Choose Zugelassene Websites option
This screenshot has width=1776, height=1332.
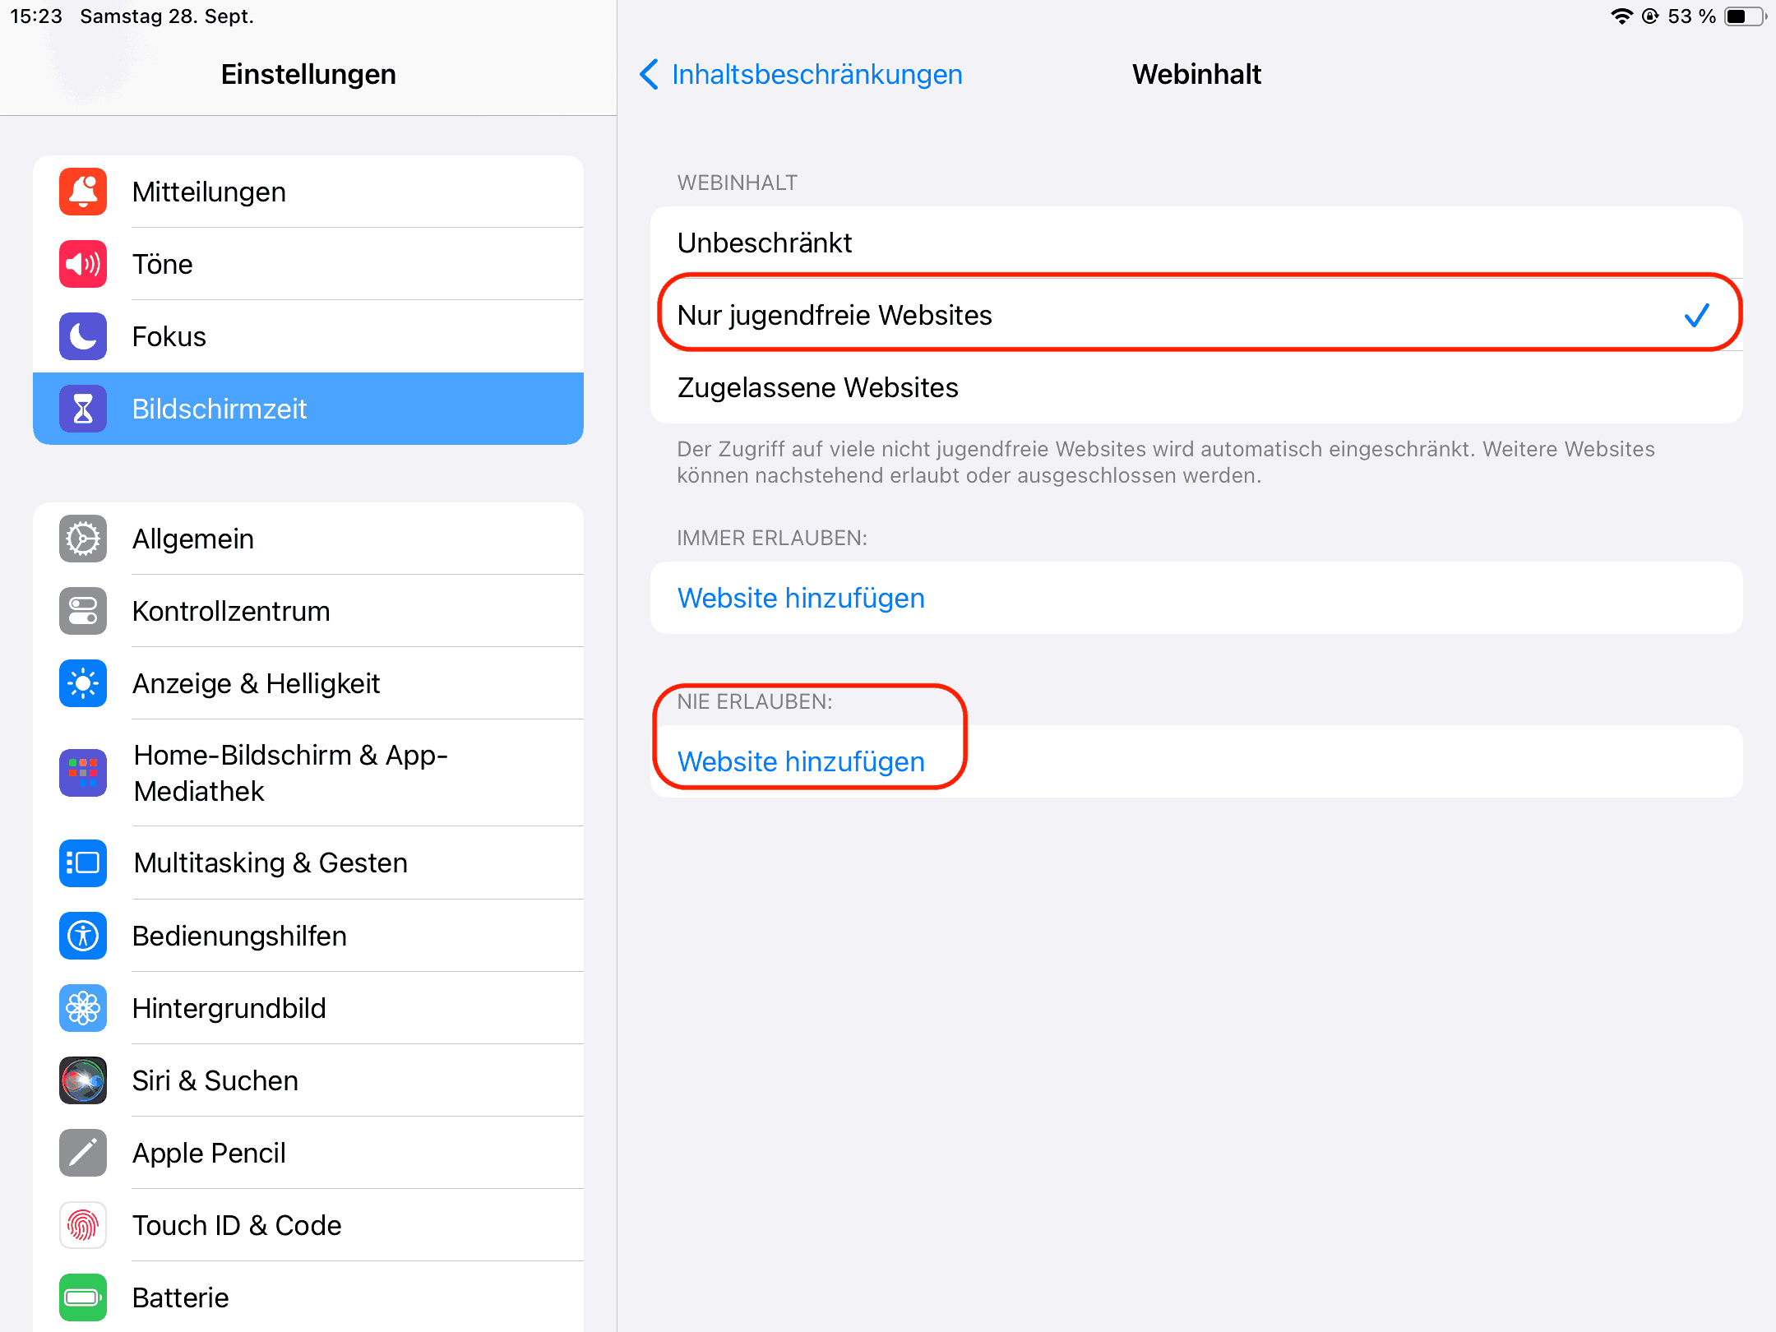click(x=1196, y=387)
